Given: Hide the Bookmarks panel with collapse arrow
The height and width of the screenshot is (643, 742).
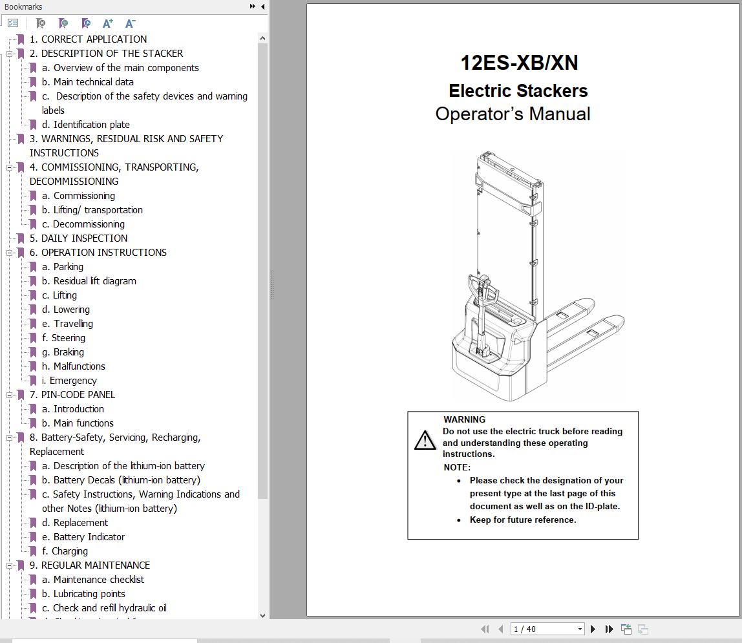Looking at the screenshot, I should [262, 6].
